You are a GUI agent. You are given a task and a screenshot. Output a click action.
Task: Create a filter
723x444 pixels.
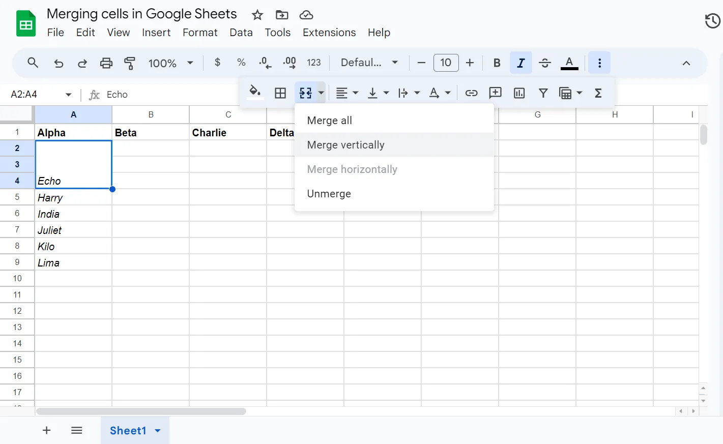[543, 93]
